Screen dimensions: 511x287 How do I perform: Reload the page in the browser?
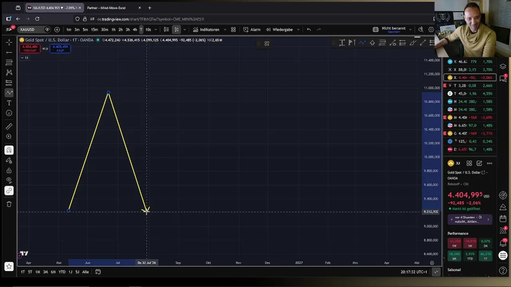[37, 19]
